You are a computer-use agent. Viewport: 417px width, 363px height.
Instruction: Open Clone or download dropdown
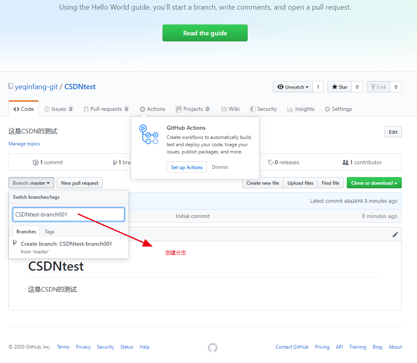374,183
